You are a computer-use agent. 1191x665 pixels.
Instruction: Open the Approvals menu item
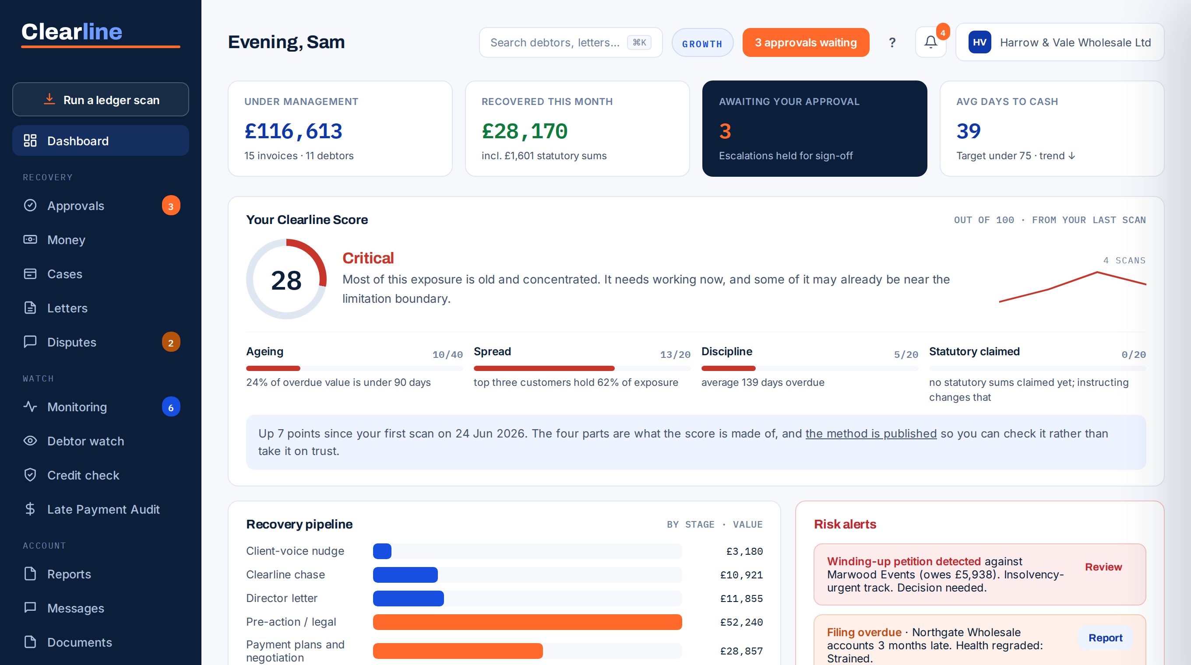101,206
